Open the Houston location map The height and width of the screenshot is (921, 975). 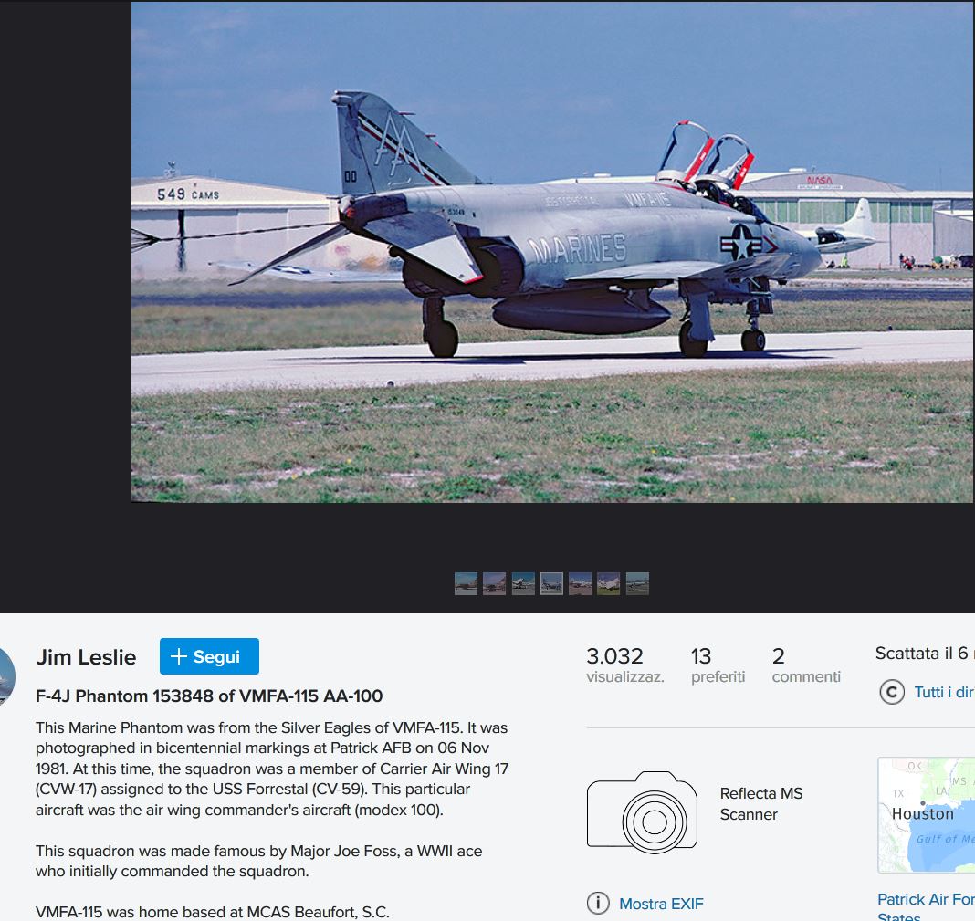coord(926,815)
